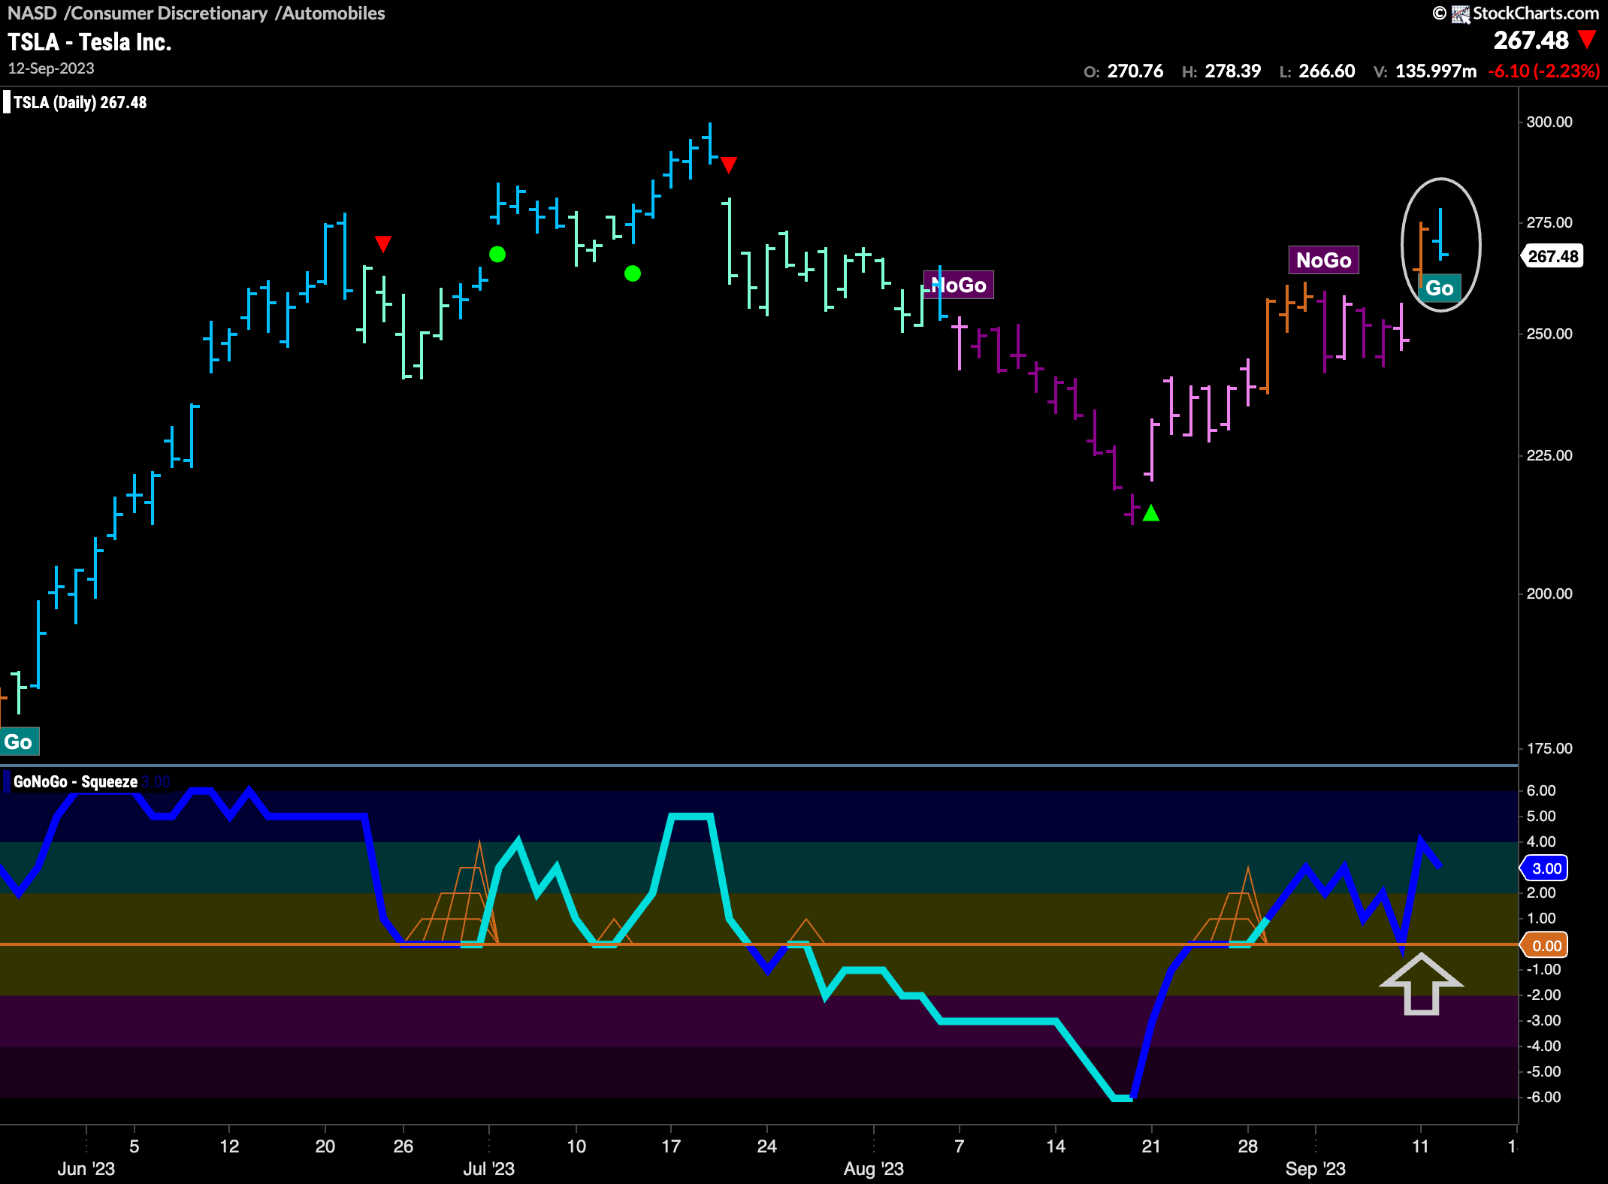Click the open value 270.76
The height and width of the screenshot is (1184, 1608).
click(x=1135, y=71)
